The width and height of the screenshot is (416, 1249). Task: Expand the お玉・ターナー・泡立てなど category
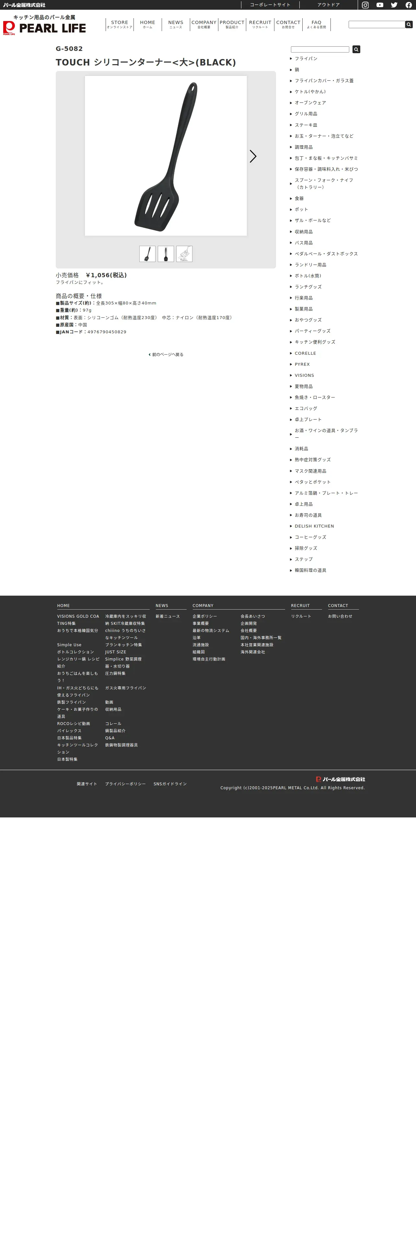(324, 136)
